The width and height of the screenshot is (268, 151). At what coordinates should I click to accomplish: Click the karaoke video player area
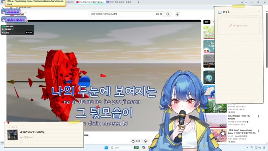tap(104, 75)
